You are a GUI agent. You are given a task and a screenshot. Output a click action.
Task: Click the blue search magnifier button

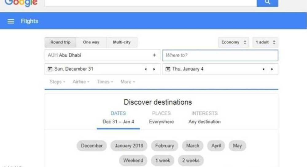click(267, 2)
